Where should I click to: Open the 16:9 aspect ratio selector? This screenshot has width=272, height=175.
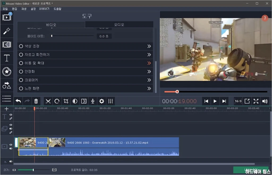click(x=238, y=101)
